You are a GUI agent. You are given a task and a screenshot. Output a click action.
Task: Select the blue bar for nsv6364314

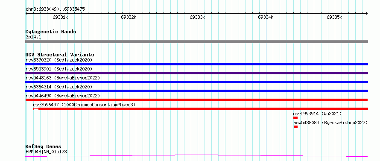tap(196, 91)
